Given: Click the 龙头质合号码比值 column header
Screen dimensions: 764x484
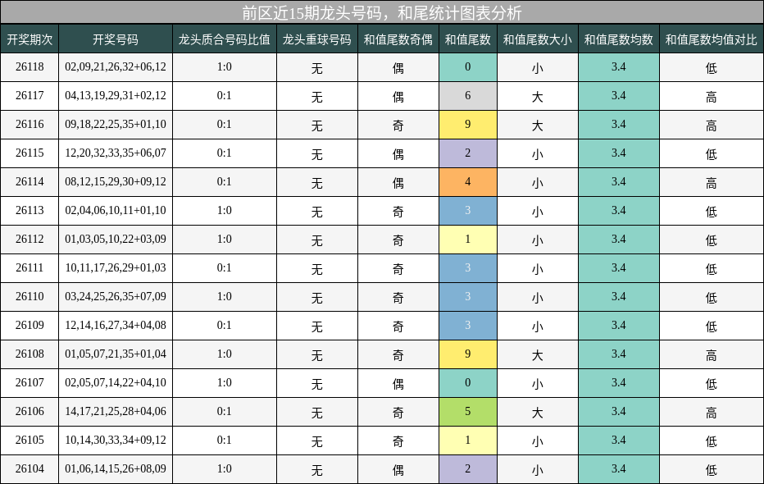Looking at the screenshot, I should click(x=224, y=39).
